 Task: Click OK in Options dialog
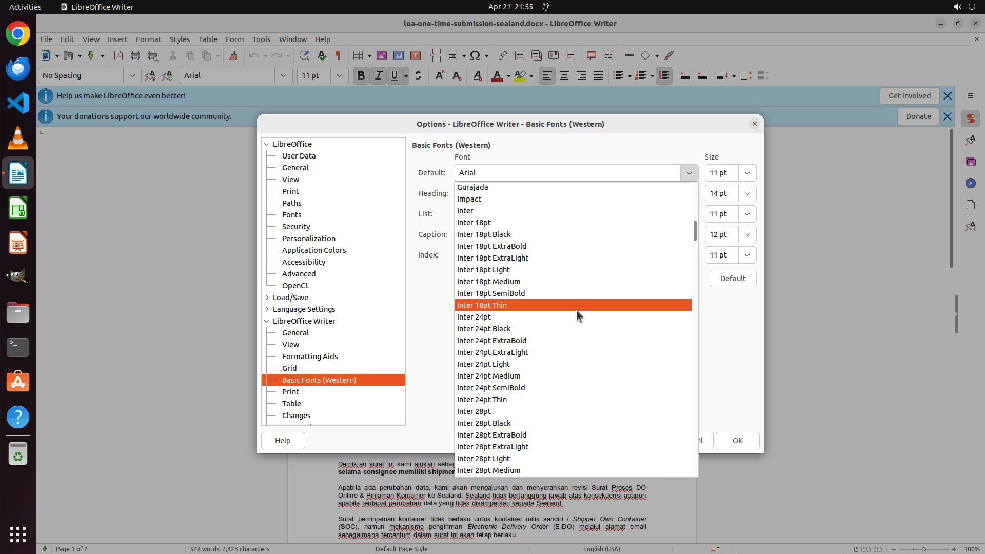tap(737, 441)
